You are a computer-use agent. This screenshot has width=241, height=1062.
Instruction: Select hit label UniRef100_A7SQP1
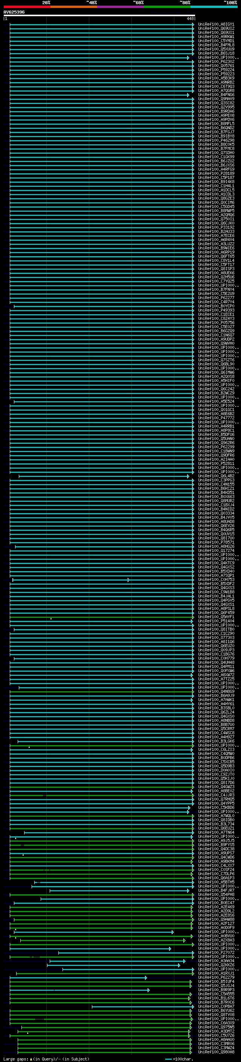tap(216, 576)
